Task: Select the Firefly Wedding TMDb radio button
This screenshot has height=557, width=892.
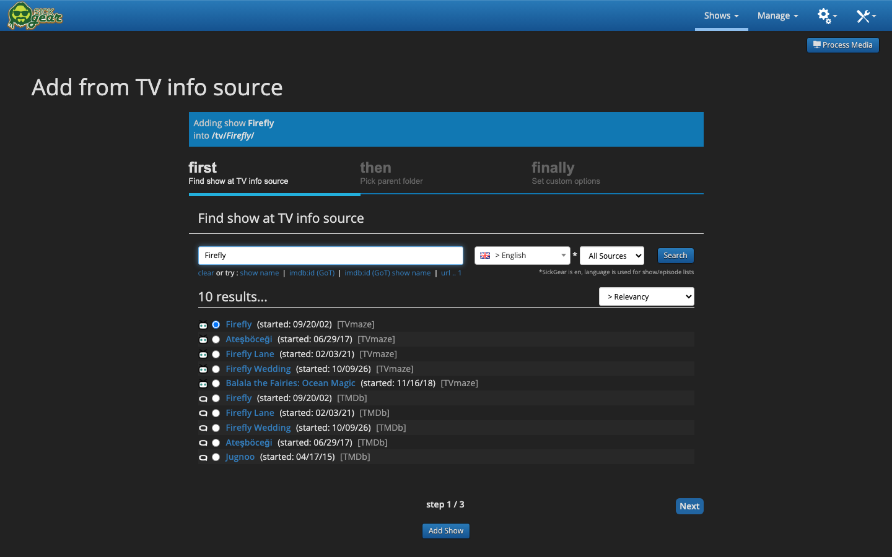Action: [216, 428]
